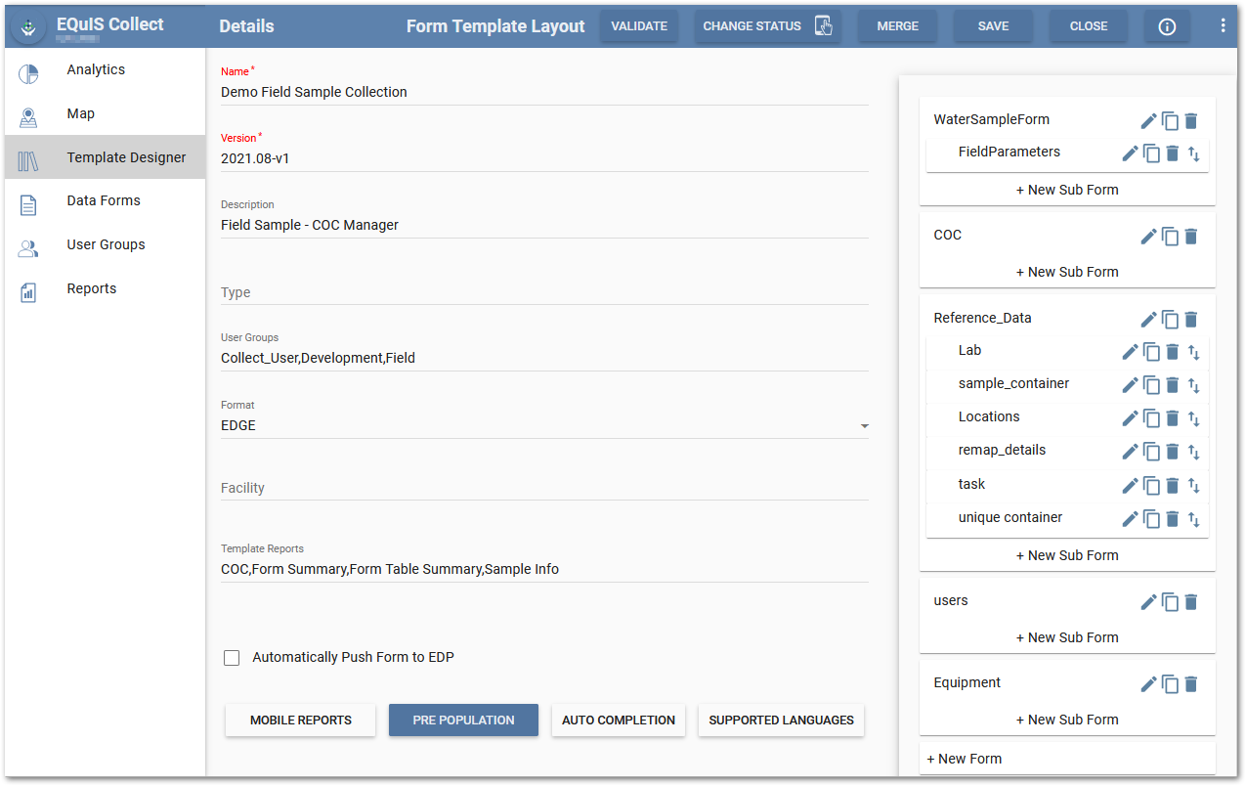Viewport: 1246px width, 786px height.
Task: Enable Automatically Push Form to EDP
Action: tap(232, 657)
